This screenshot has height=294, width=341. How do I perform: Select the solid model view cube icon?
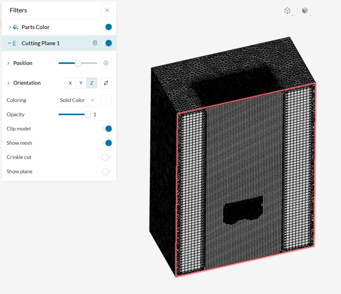[x=288, y=10]
